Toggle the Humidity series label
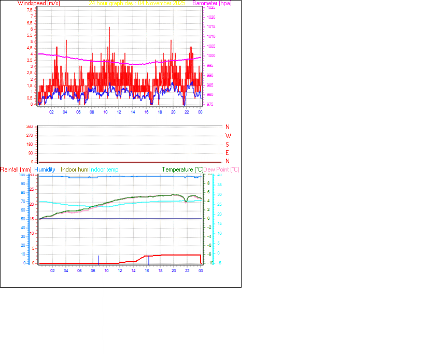The width and height of the screenshot is (423, 354). pyautogui.click(x=45, y=169)
